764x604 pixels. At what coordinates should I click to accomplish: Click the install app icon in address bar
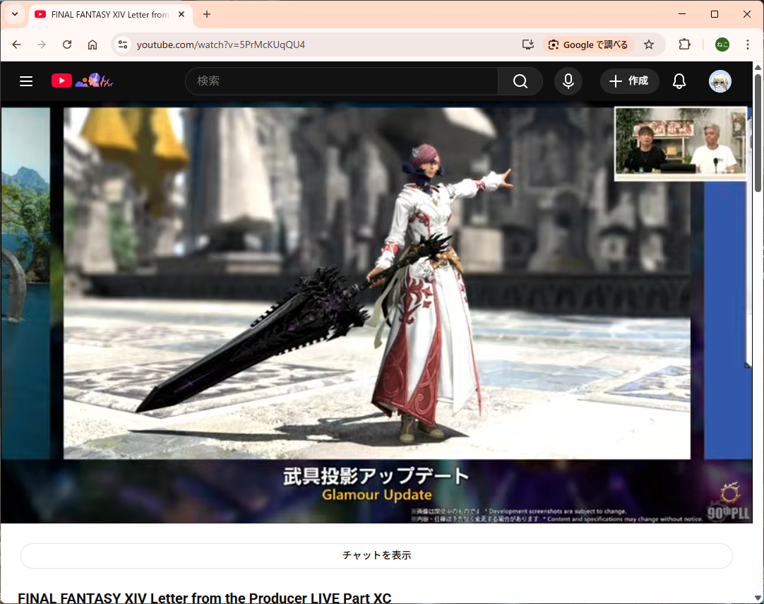528,45
